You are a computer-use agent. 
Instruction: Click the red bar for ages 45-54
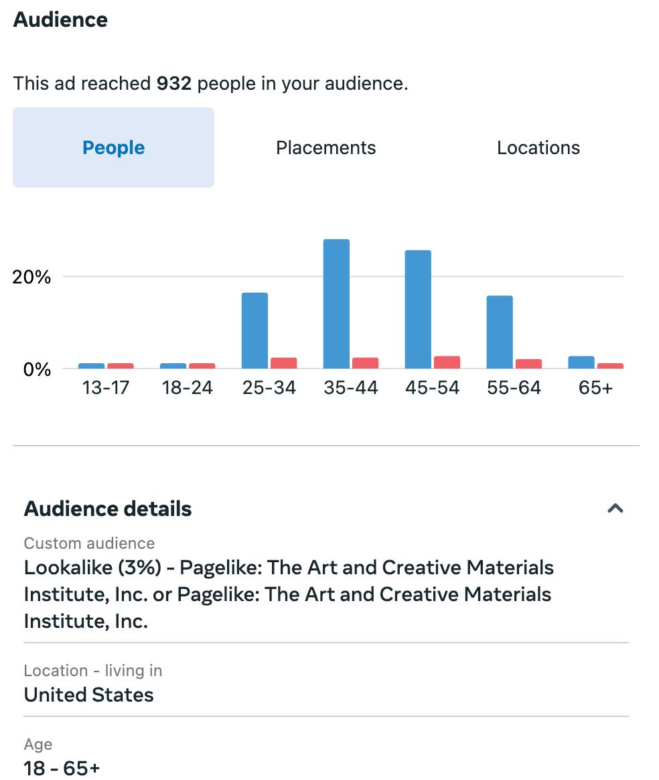click(447, 362)
